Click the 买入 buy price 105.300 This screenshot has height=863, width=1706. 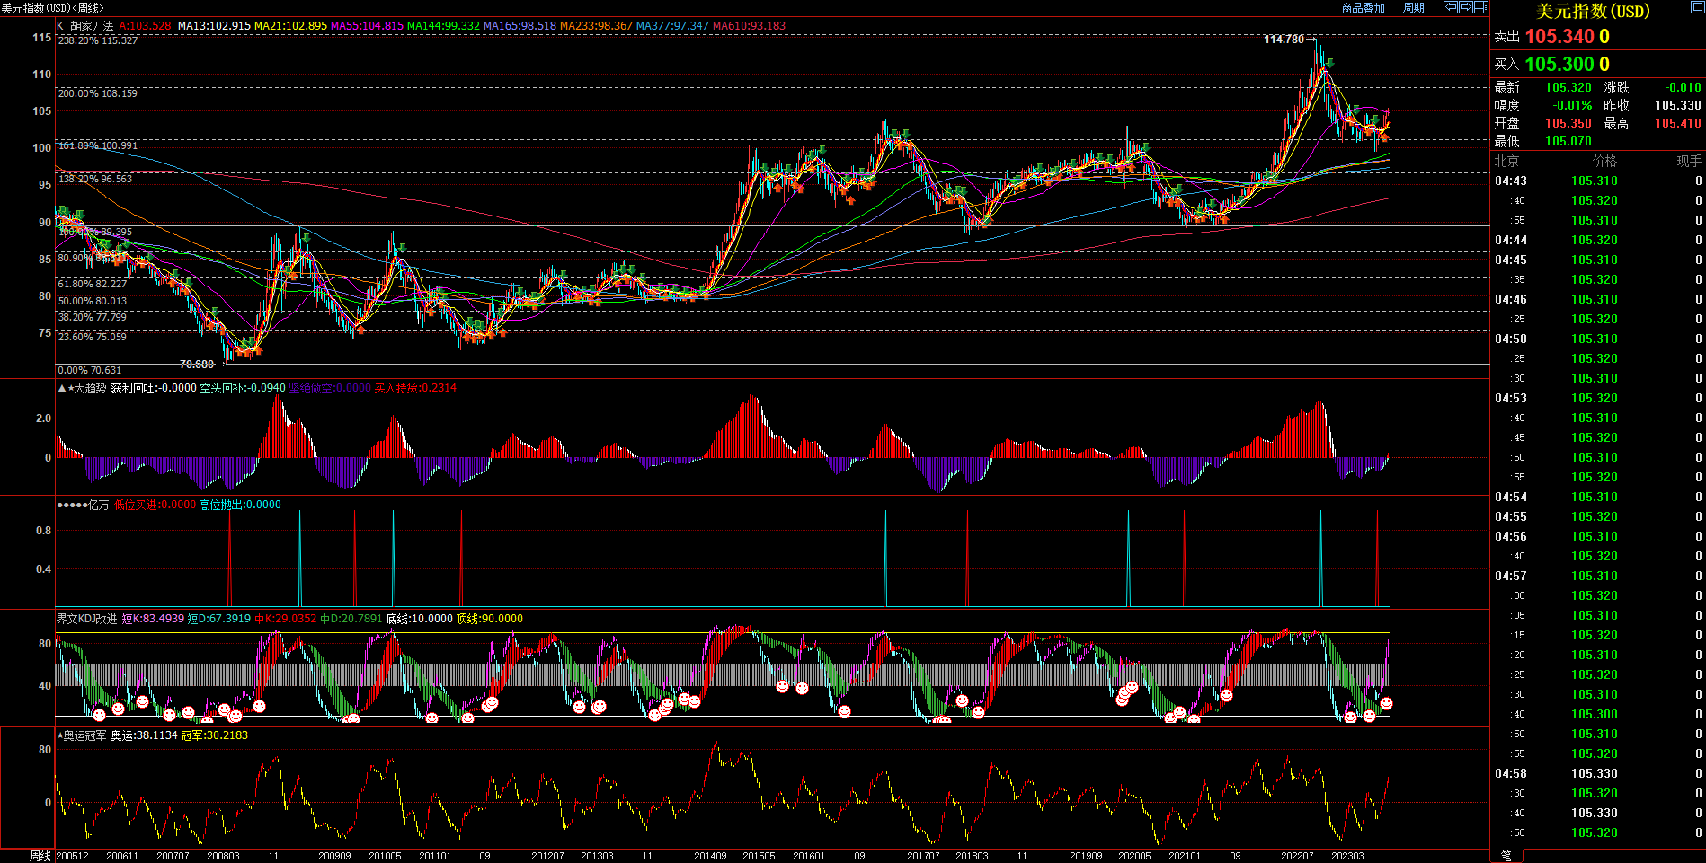[1559, 65]
